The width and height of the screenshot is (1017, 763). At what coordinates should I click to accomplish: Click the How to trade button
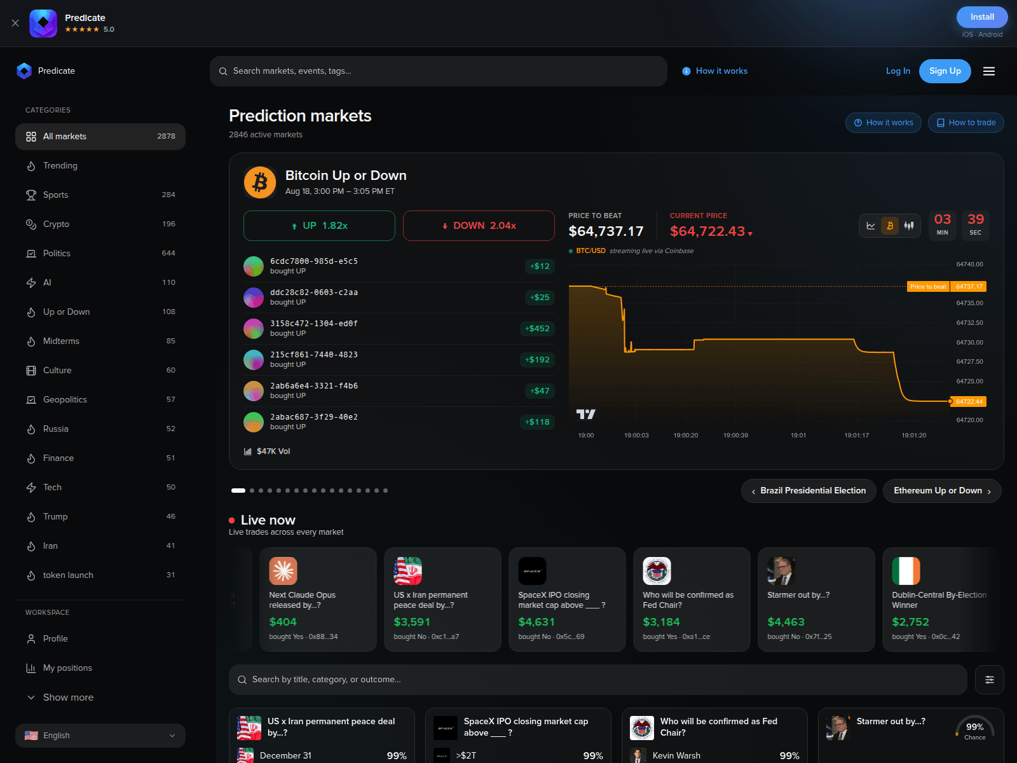966,123
